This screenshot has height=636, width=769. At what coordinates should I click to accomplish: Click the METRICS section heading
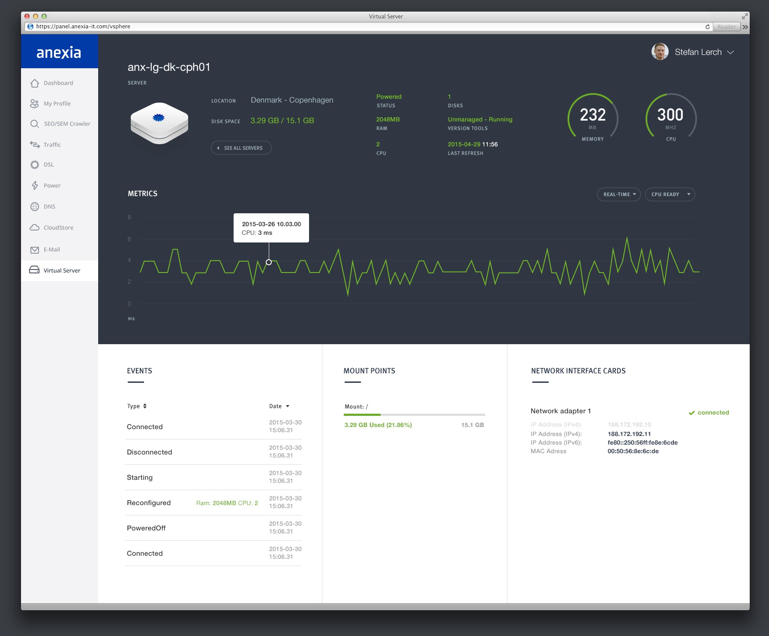tap(143, 194)
